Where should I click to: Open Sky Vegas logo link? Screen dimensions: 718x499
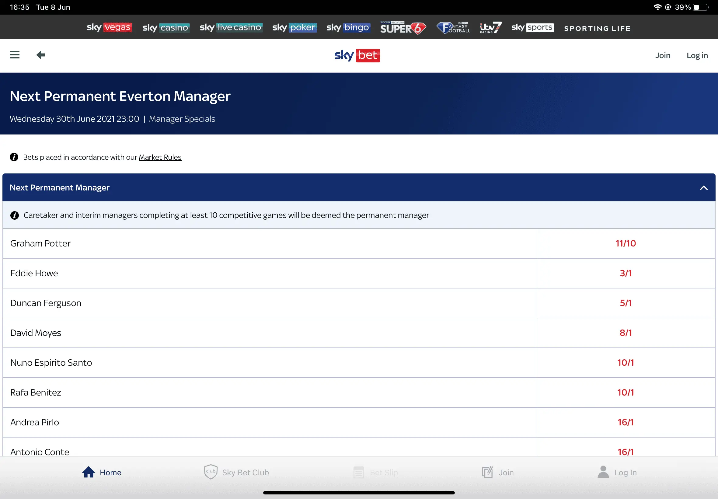[x=109, y=27]
